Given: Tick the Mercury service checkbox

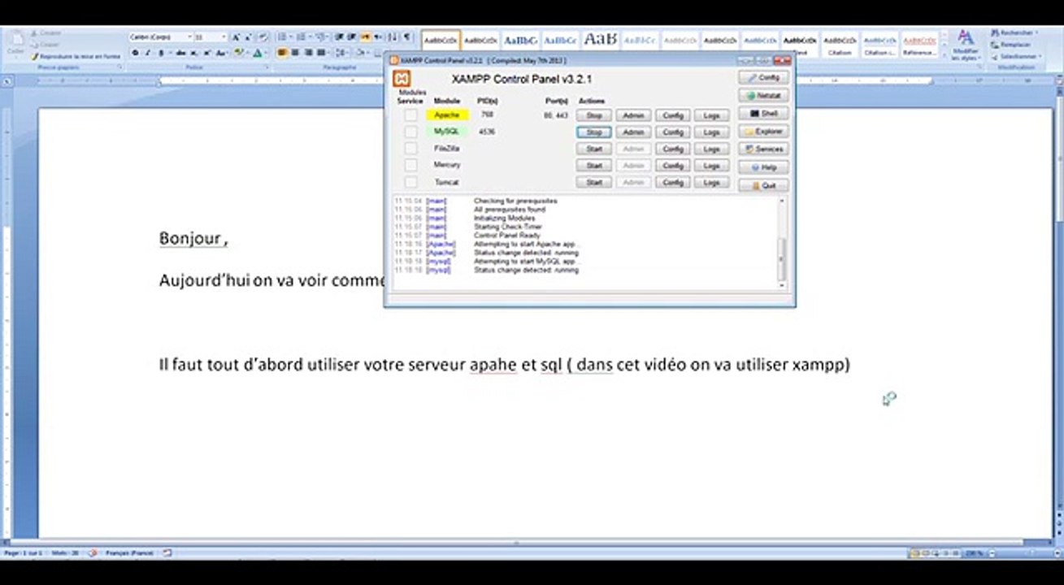Looking at the screenshot, I should 410,166.
